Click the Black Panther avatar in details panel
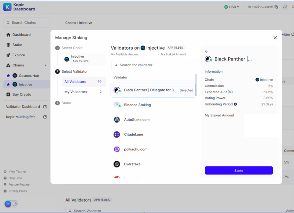Screen dimensions: 294x213 tap(208, 59)
